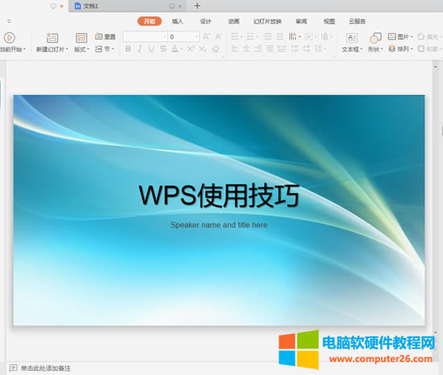The width and height of the screenshot is (443, 375).
Task: Add a new document tab with plus
Action: [197, 6]
